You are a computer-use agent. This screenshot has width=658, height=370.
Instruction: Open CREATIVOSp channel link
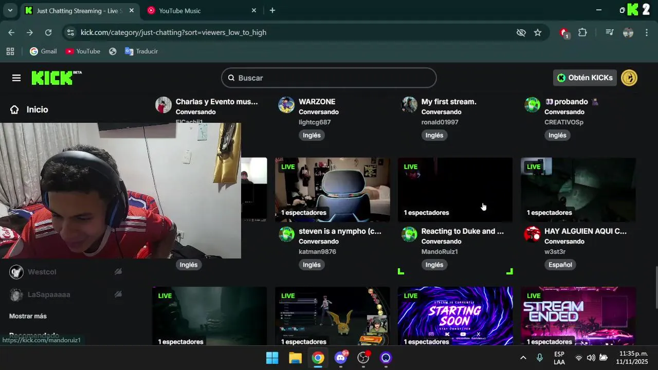click(x=564, y=122)
